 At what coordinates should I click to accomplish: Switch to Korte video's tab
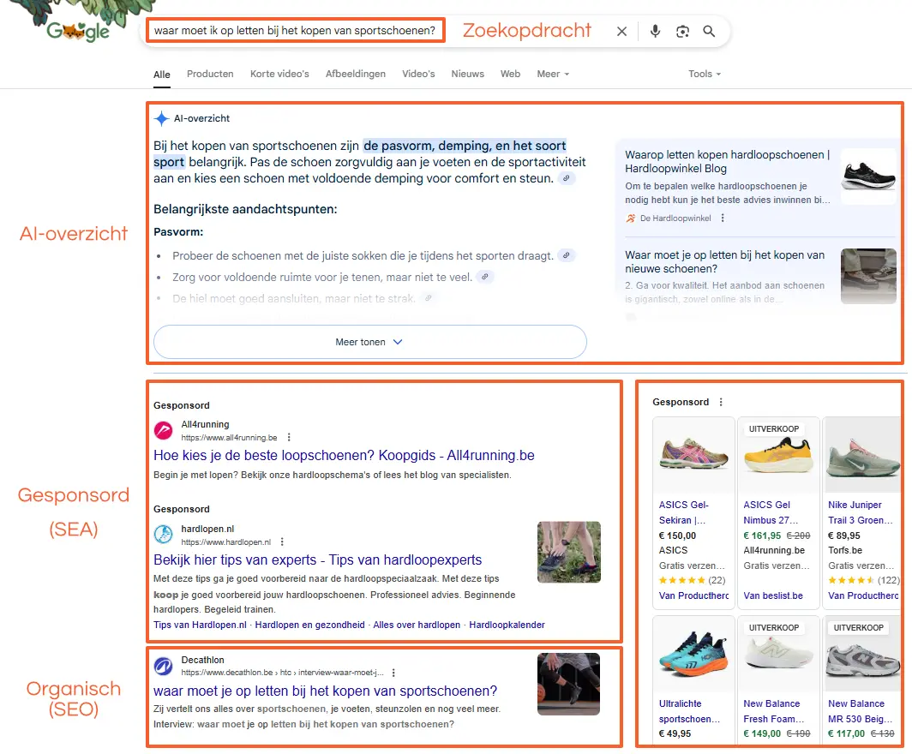point(279,74)
